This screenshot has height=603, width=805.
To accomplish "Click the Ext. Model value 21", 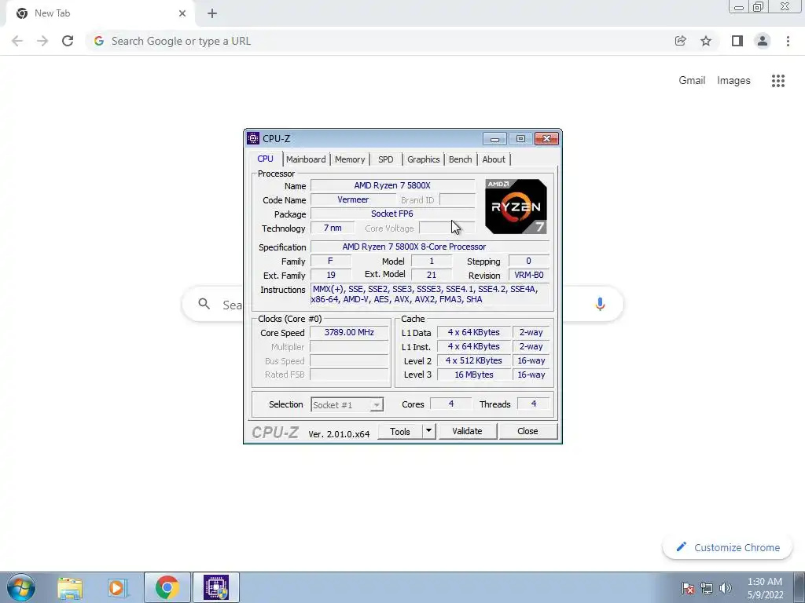I will coord(432,275).
